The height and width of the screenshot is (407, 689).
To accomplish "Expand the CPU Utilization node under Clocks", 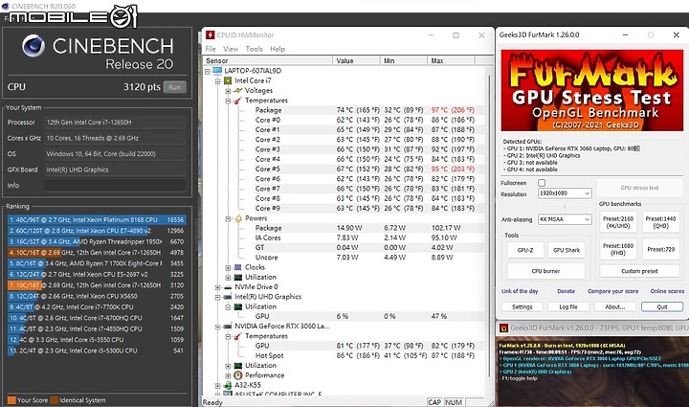I will (x=228, y=278).
